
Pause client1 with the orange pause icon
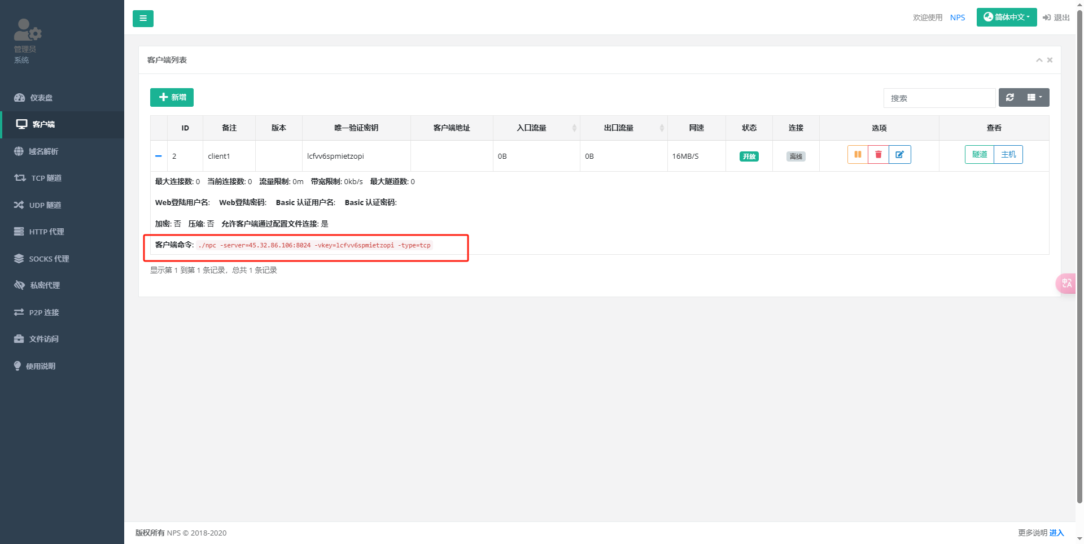click(858, 155)
